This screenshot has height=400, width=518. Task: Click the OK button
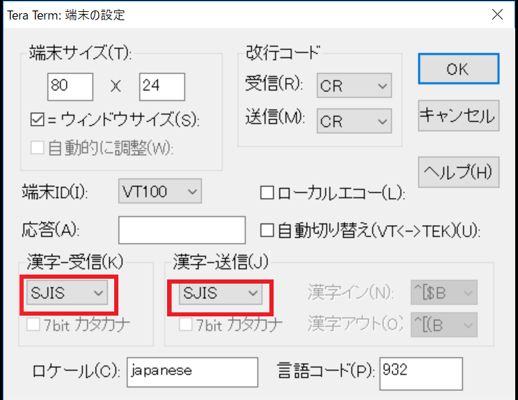click(458, 70)
